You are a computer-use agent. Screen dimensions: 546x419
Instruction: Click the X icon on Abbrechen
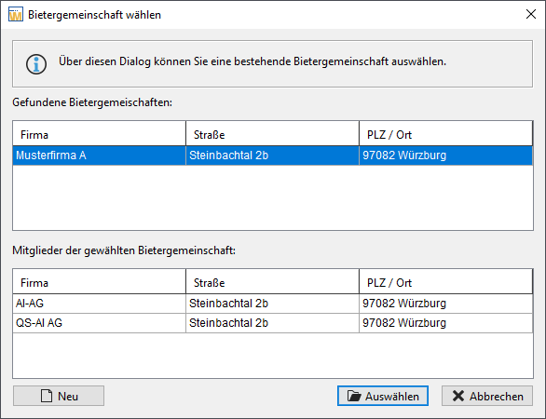[x=458, y=396]
